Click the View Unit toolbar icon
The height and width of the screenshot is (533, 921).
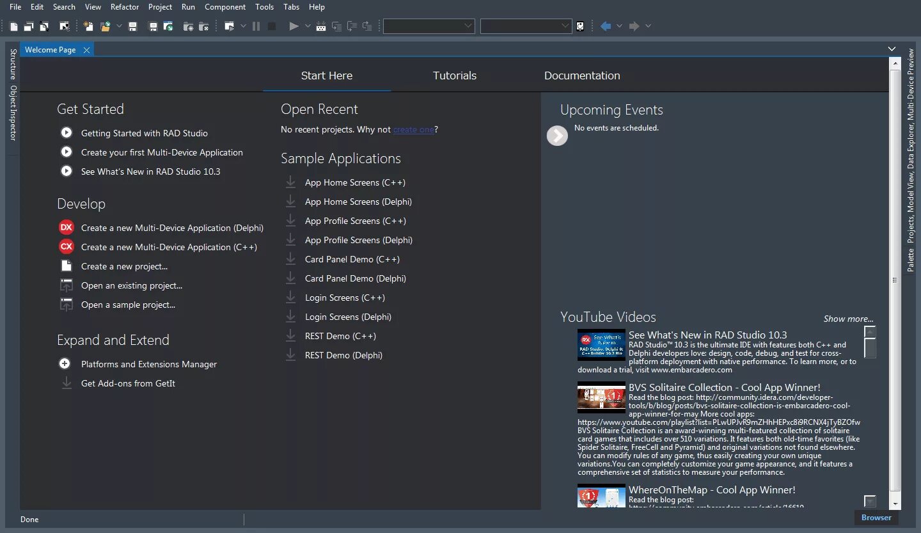coord(14,26)
